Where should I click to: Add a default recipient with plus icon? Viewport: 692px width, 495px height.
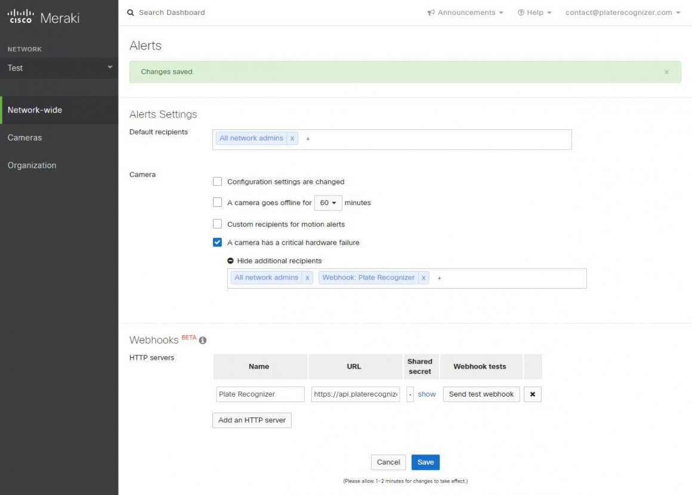[308, 138]
